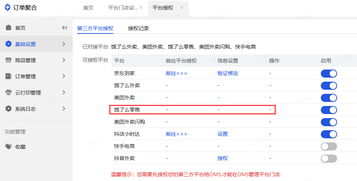Click 前往>>> link for 京东到家
Image resolution: width=357 pixels, height=181 pixels.
point(176,73)
